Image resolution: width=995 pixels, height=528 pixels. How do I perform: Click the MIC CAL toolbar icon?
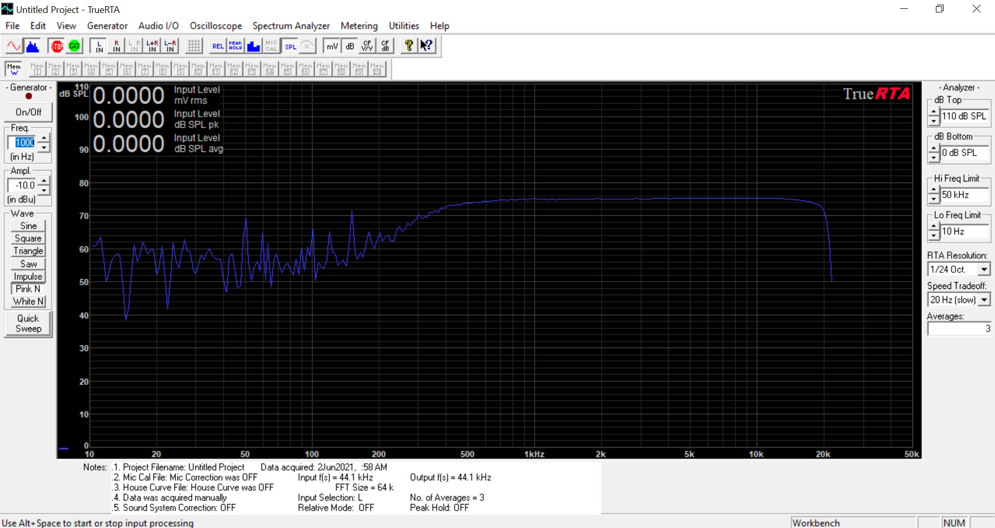pyautogui.click(x=271, y=46)
